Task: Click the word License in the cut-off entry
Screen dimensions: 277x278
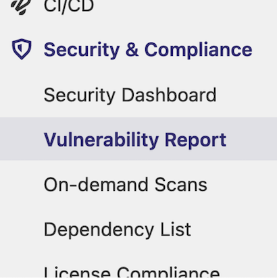Action: [x=77, y=272]
